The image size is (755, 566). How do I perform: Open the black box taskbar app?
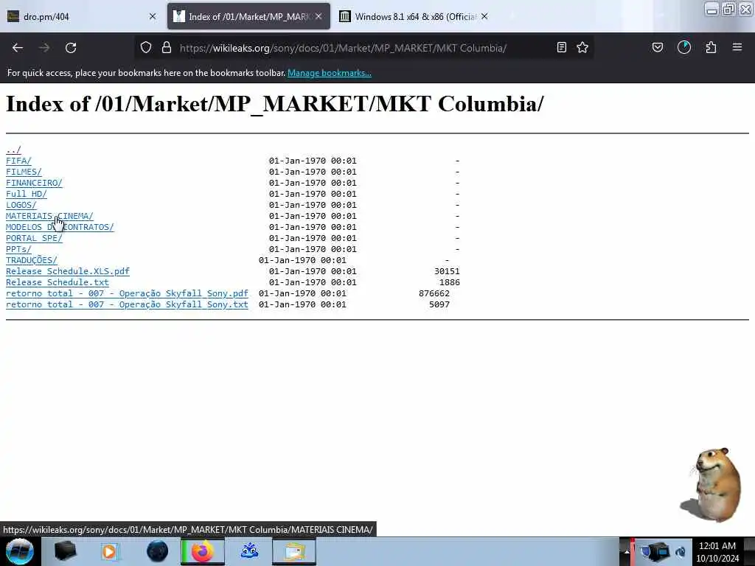click(x=65, y=551)
